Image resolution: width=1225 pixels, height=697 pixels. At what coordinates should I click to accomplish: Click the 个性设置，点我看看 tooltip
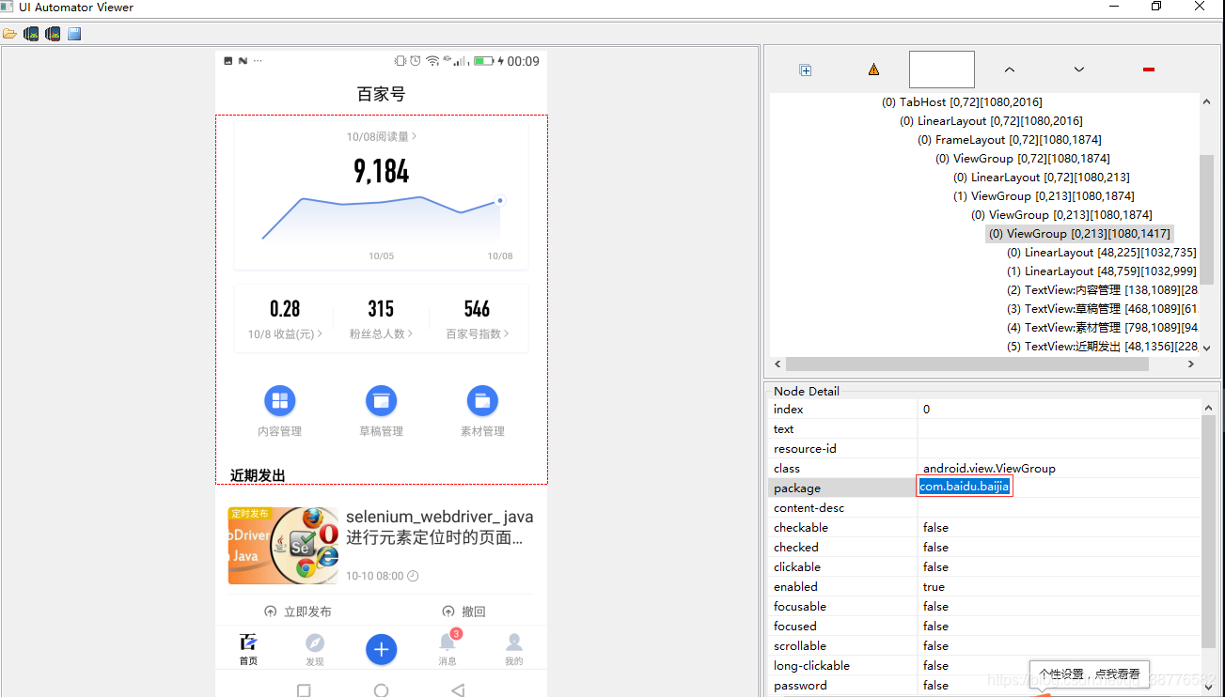click(1089, 674)
